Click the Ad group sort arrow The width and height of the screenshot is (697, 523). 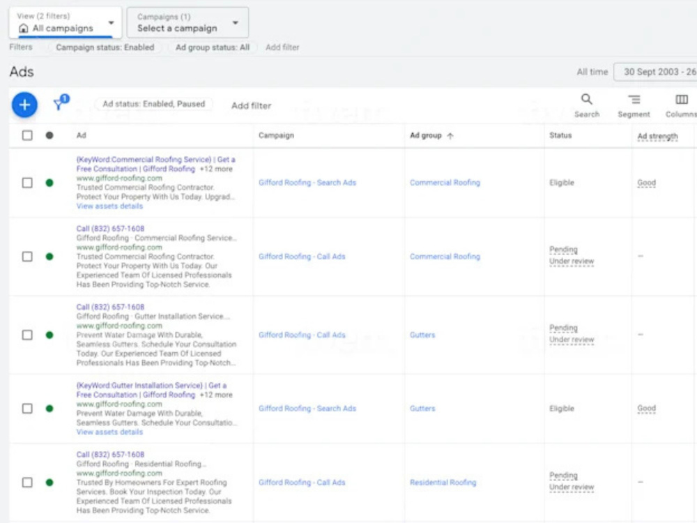tap(450, 136)
